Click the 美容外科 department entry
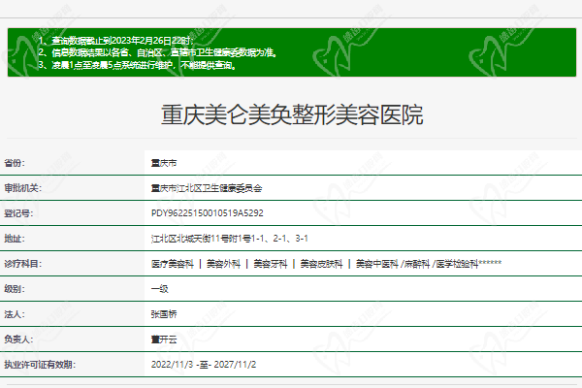This screenshot has height=388, width=582. coord(223,264)
